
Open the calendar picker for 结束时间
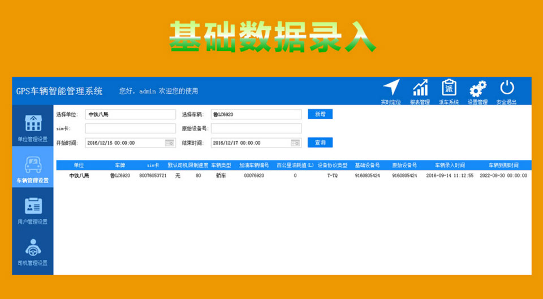pos(295,143)
